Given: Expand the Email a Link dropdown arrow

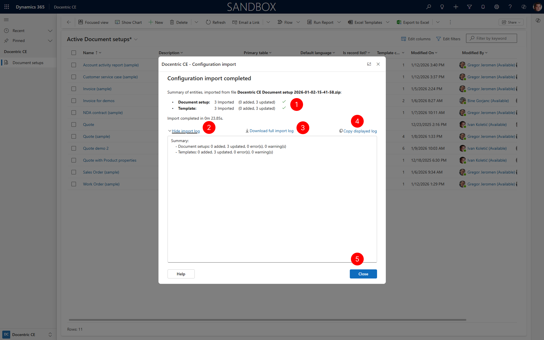Looking at the screenshot, I should (268, 22).
